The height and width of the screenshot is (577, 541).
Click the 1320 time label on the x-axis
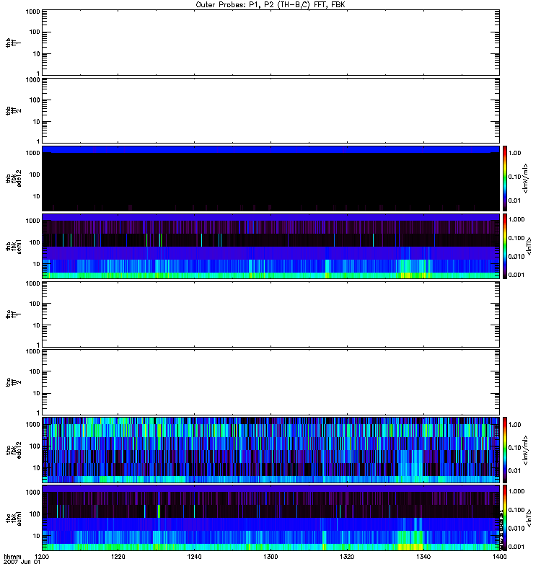[x=347, y=556]
